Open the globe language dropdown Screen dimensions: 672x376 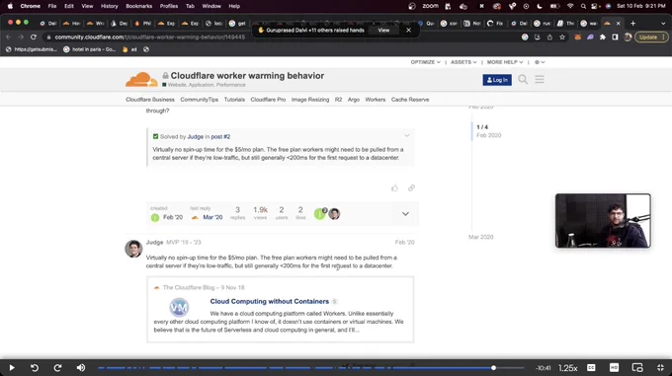click(x=540, y=62)
